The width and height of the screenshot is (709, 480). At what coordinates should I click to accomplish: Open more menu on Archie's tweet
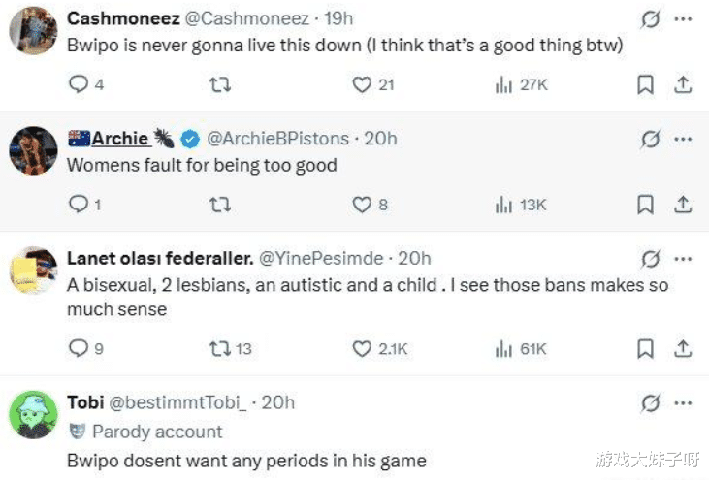coord(682,140)
